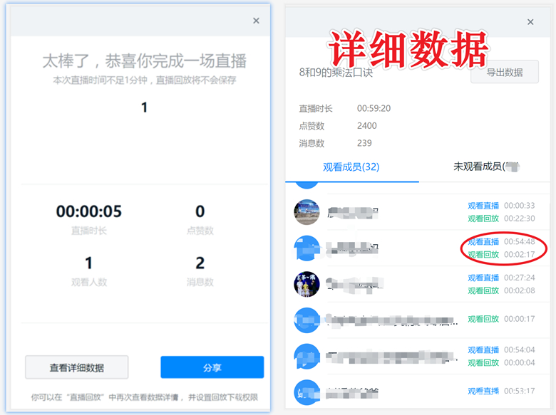This screenshot has height=415, width=556.
Task: Select the title 8和9的乘法口诀
Action: pos(336,72)
